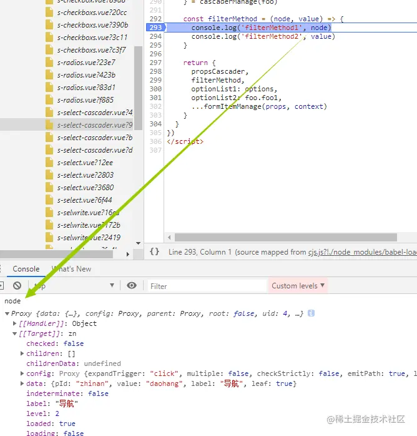This screenshot has height=436, width=417.
Task: Set breakpoint on line number 300
Action: point(155,89)
